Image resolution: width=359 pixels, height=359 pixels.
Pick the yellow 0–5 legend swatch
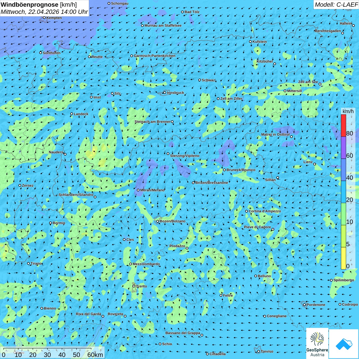[x=343, y=258]
